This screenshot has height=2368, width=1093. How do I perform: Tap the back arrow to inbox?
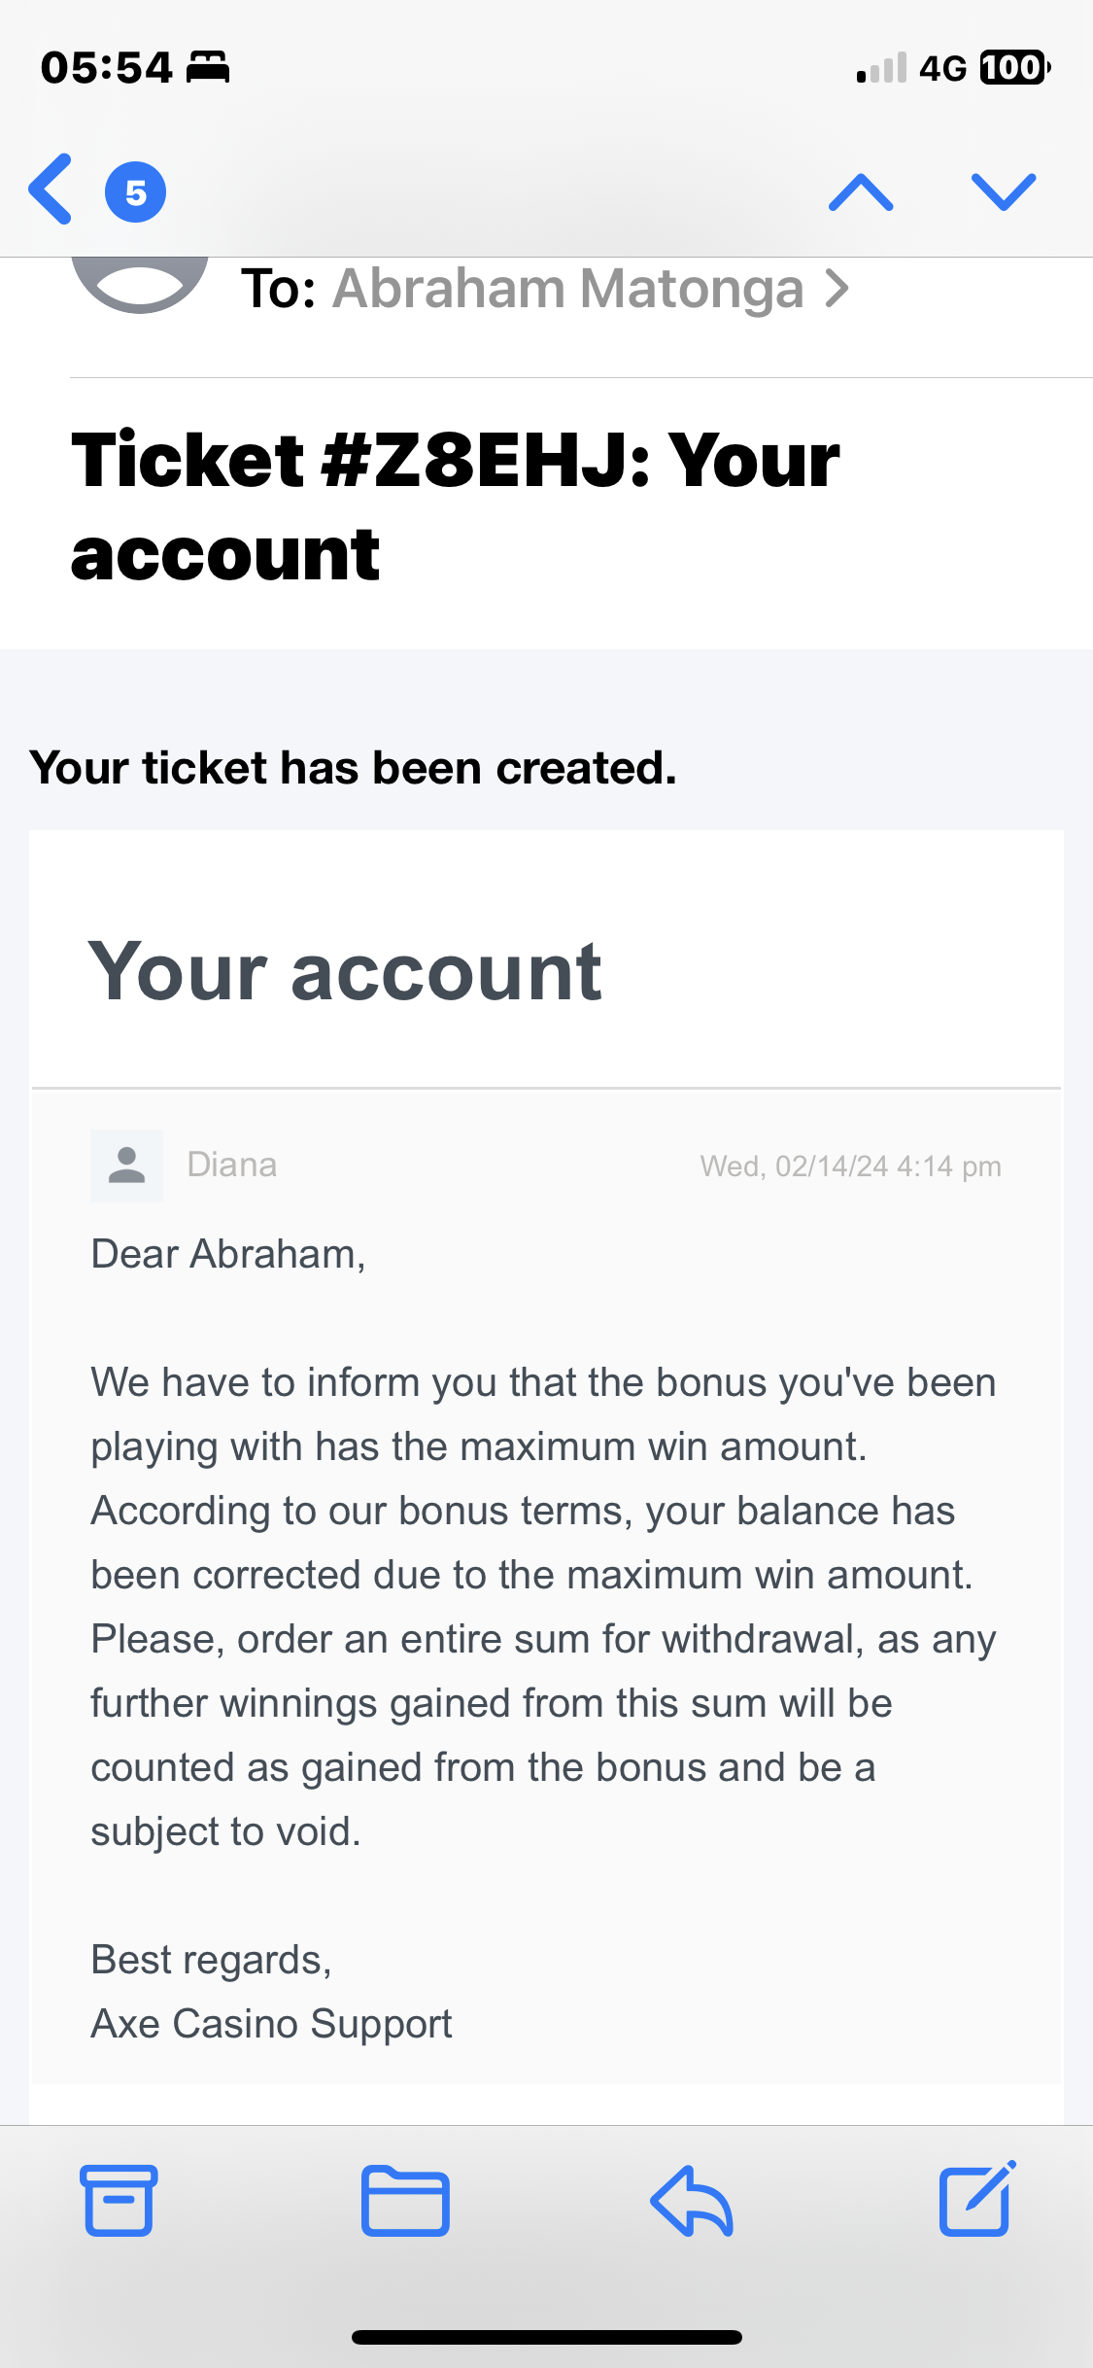point(51,190)
